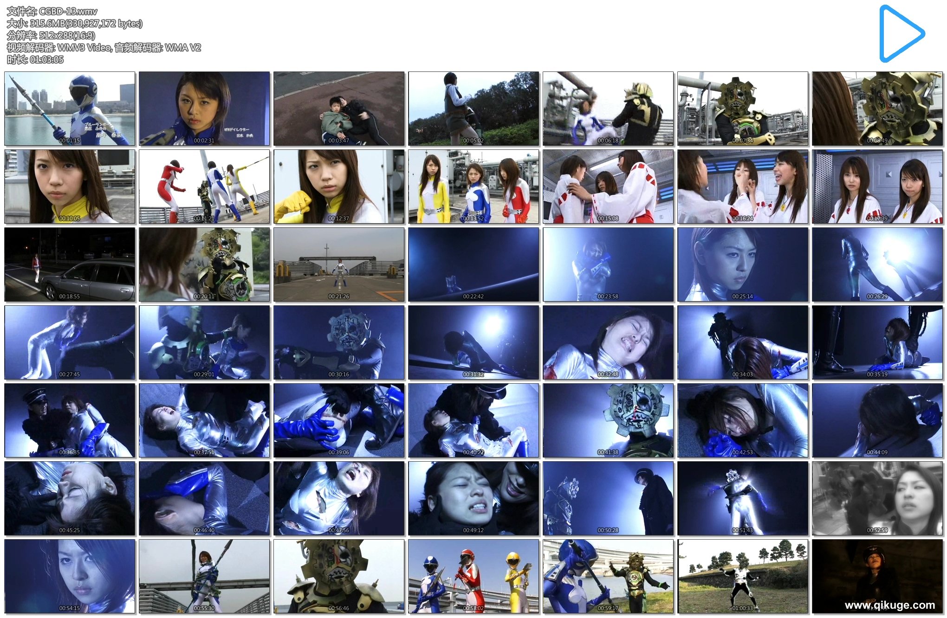Open the frame marked 00:30:16
Viewport: 947px width, 618px height.
339,342
